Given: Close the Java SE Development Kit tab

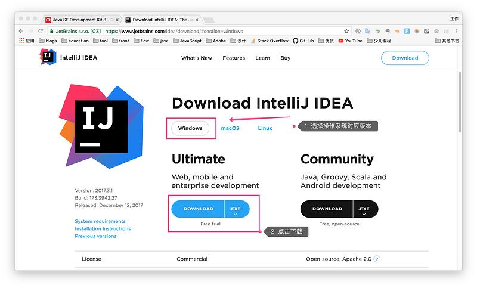Looking at the screenshot, I should 117,20.
